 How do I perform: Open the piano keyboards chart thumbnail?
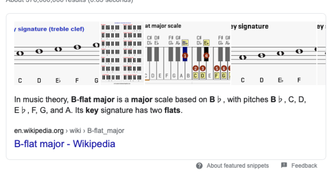tap(122, 53)
